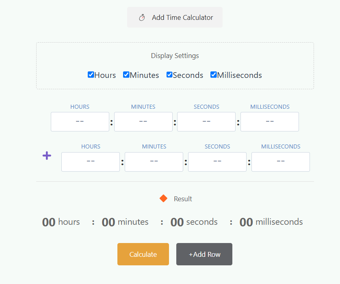The width and height of the screenshot is (340, 284).
Task: Click the '00 milliseconds' result value
Action: pos(271,222)
